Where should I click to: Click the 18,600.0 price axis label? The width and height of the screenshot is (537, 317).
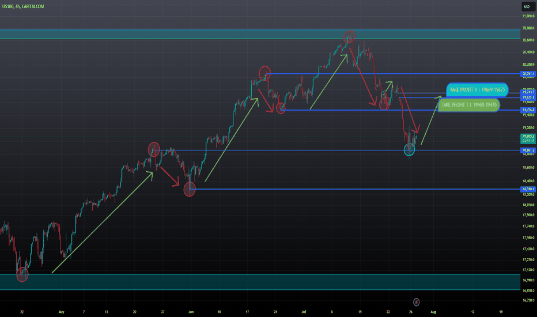coord(528,168)
